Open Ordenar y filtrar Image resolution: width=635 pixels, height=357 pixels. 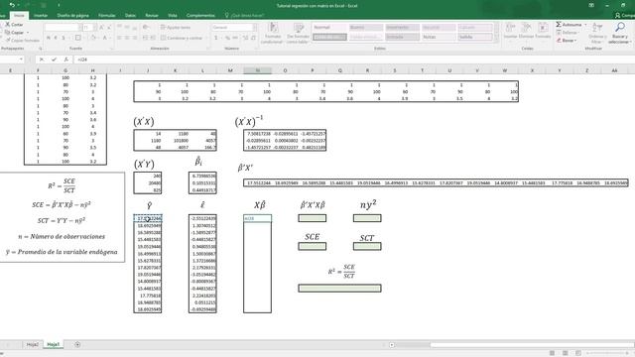(596, 33)
